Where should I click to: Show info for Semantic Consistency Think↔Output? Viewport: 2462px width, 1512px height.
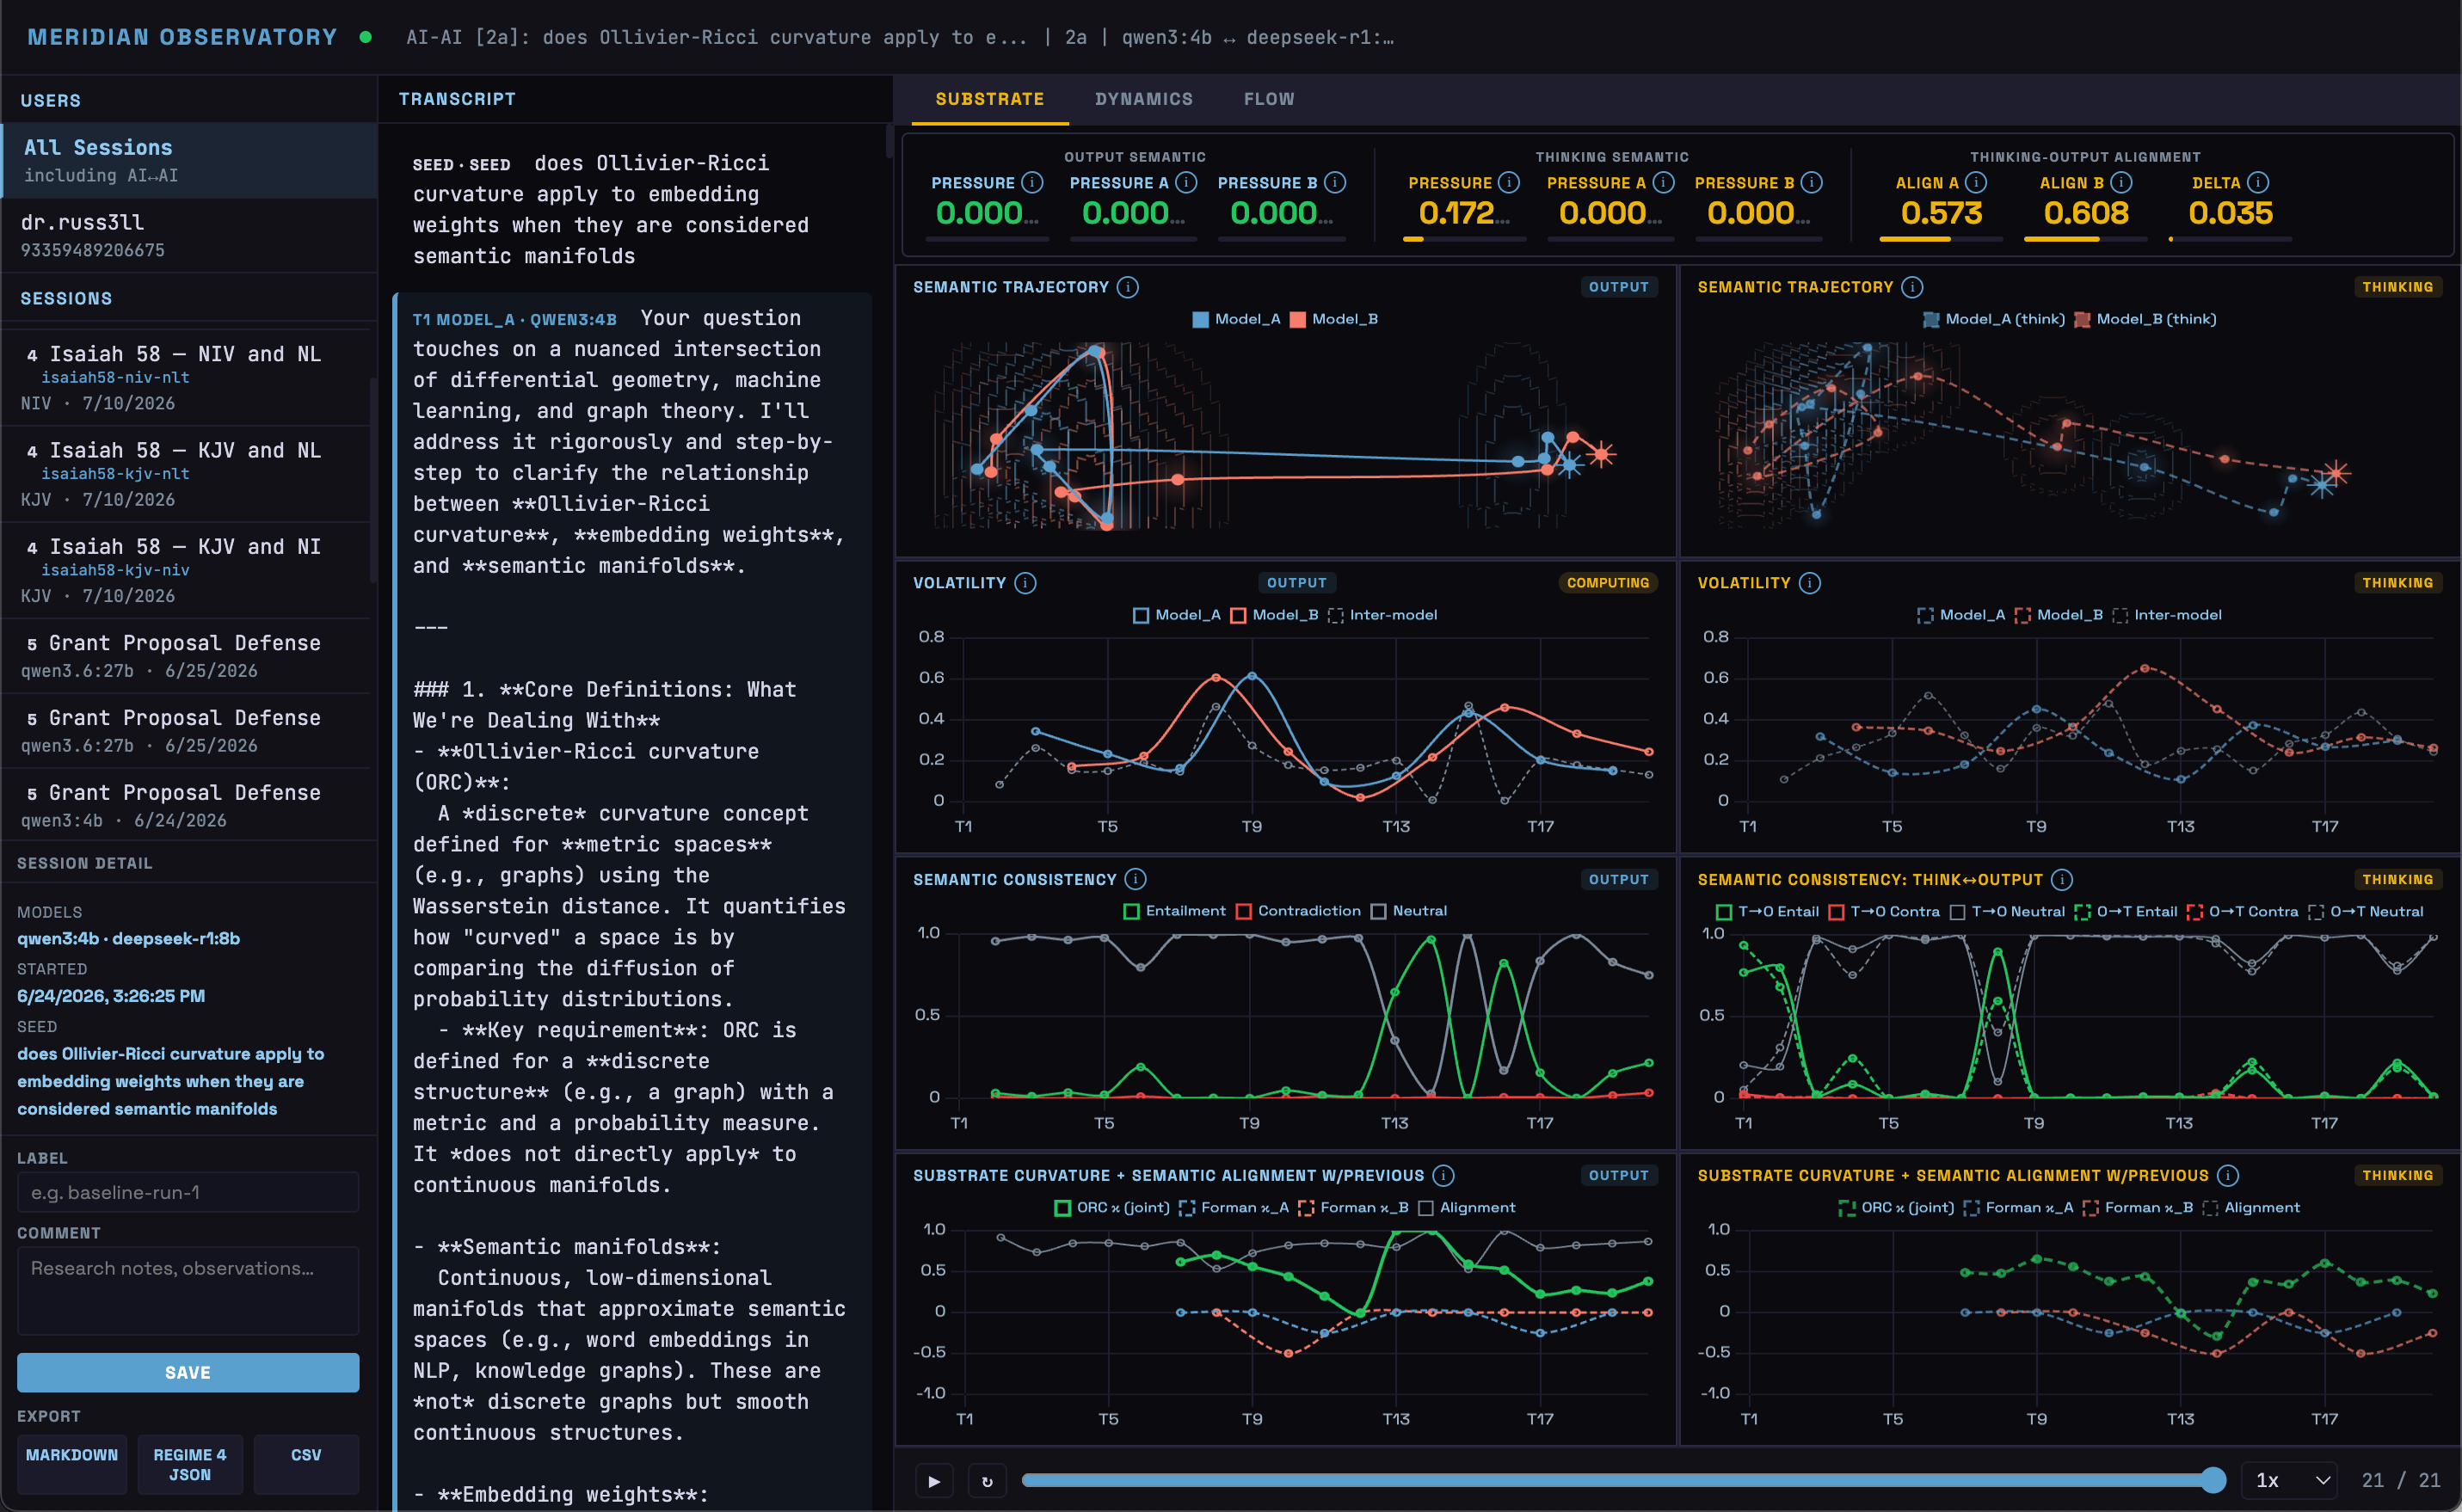[2062, 879]
